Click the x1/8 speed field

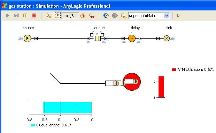[x=70, y=16]
